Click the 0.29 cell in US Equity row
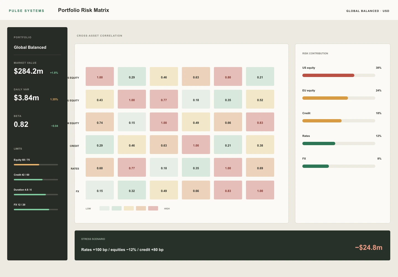Viewport: 398px width, 277px height. coord(132,76)
